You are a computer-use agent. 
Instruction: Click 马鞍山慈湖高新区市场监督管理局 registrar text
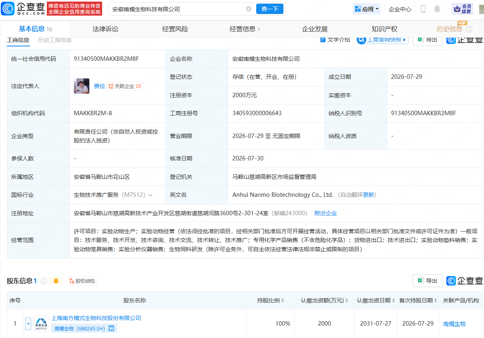(x=274, y=177)
